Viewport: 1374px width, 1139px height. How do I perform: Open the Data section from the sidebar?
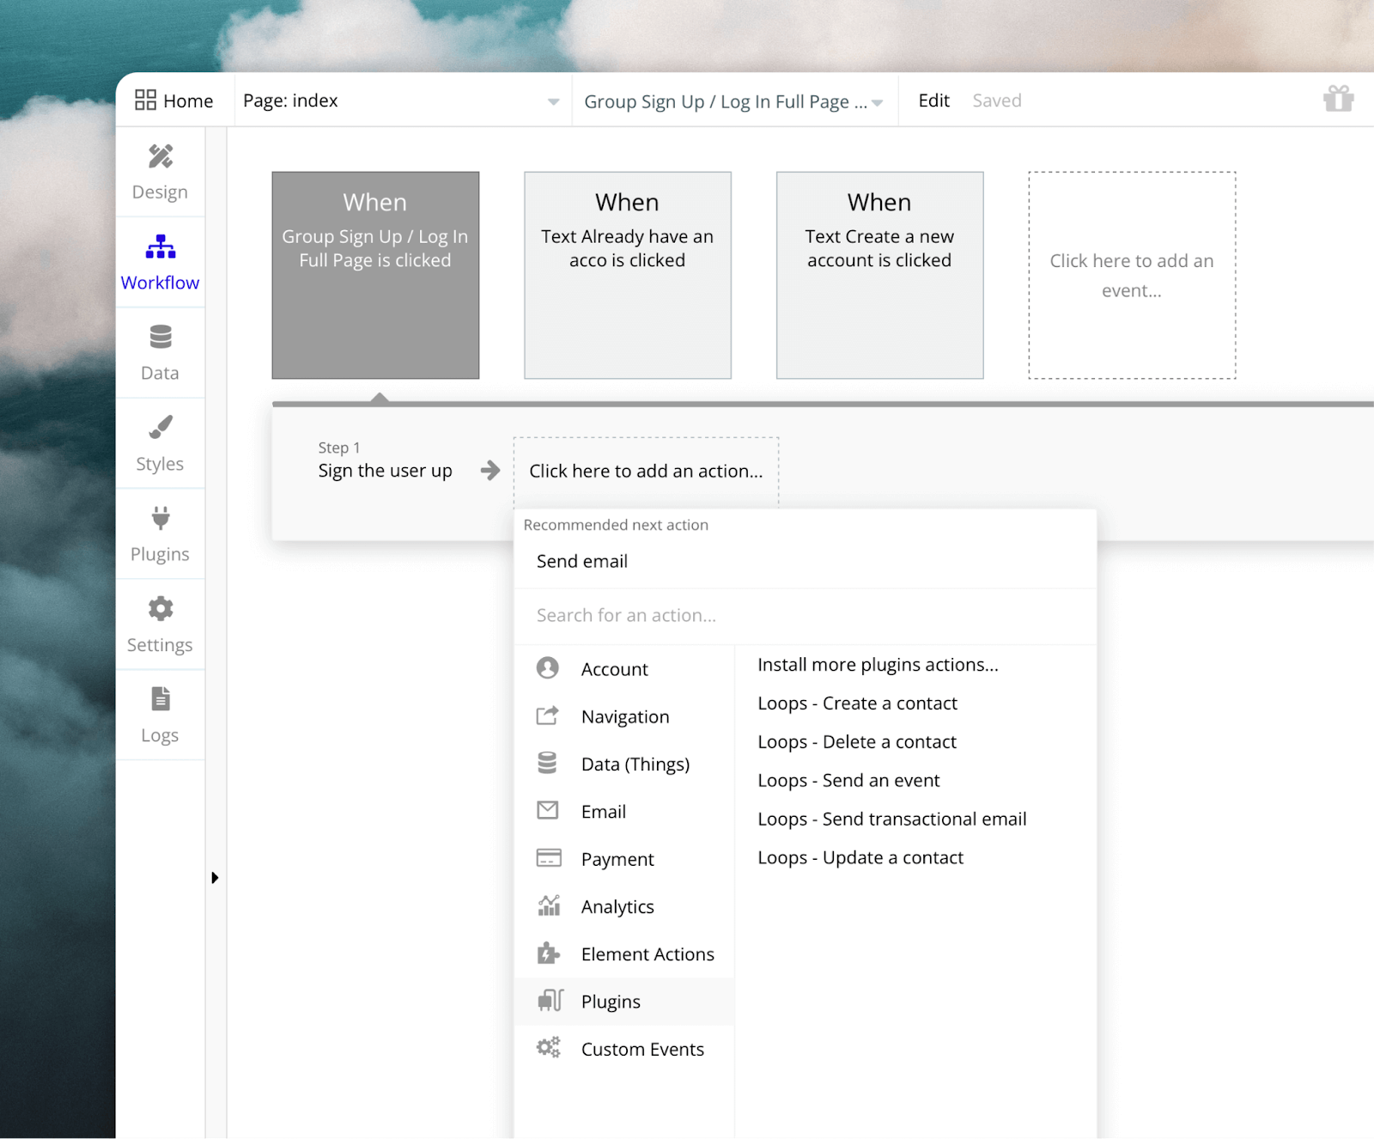(160, 352)
